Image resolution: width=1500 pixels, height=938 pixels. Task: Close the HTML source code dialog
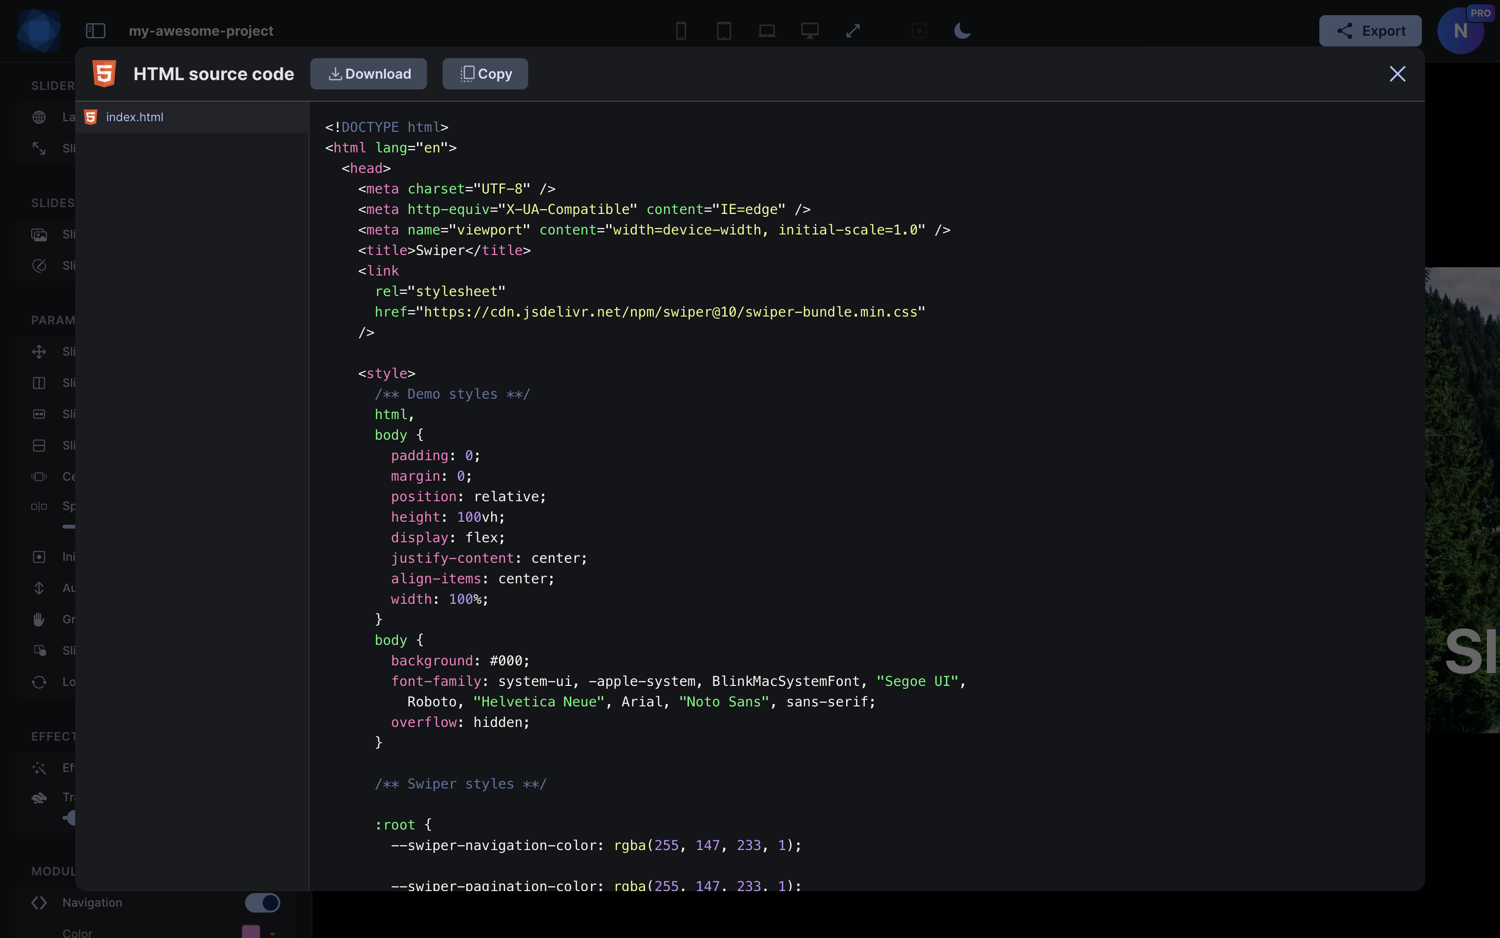point(1397,74)
